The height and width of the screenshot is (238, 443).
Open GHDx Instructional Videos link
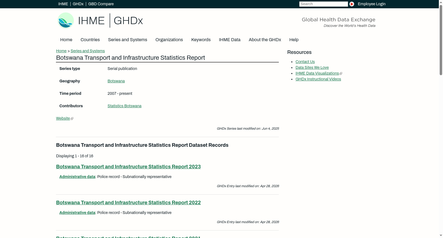[318, 79]
